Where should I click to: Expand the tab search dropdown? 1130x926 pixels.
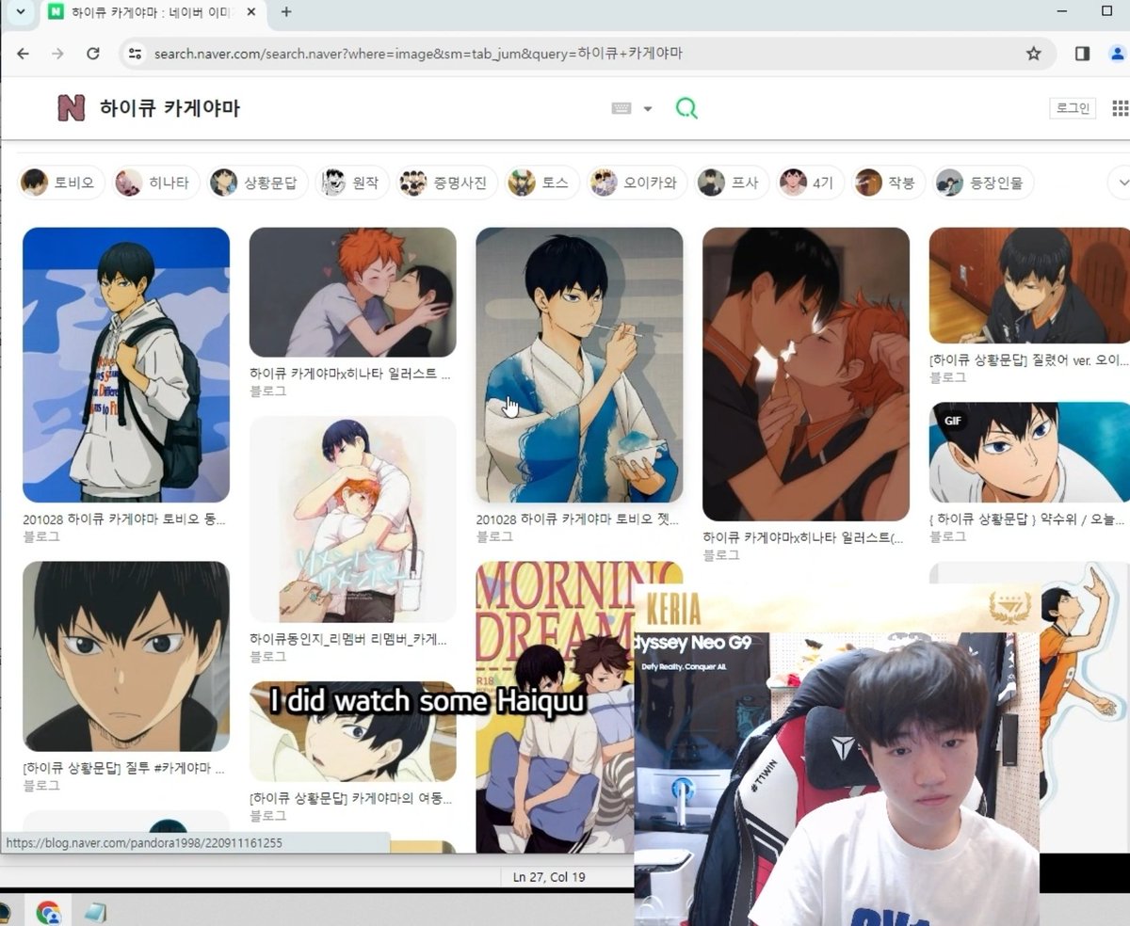20,12
